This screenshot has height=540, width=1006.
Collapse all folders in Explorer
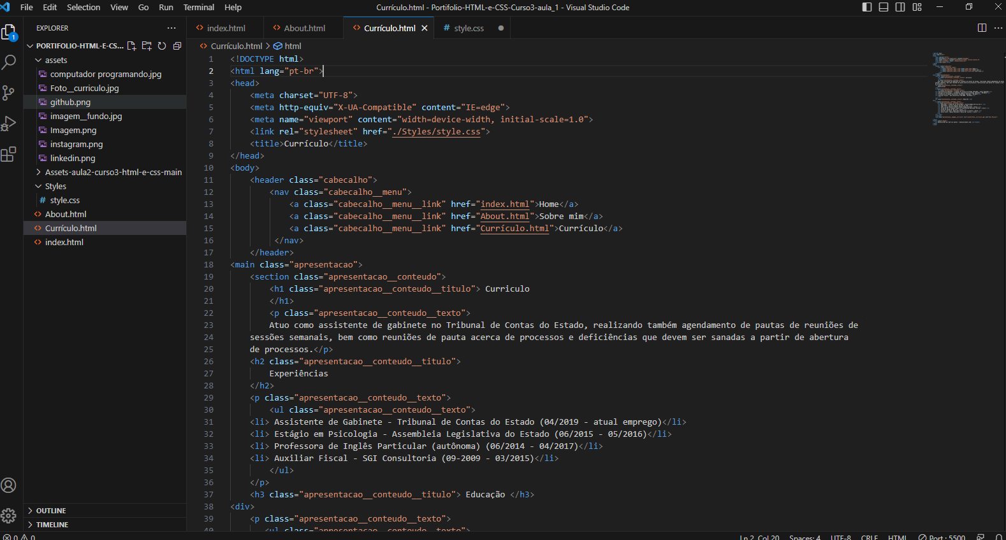[x=177, y=46]
